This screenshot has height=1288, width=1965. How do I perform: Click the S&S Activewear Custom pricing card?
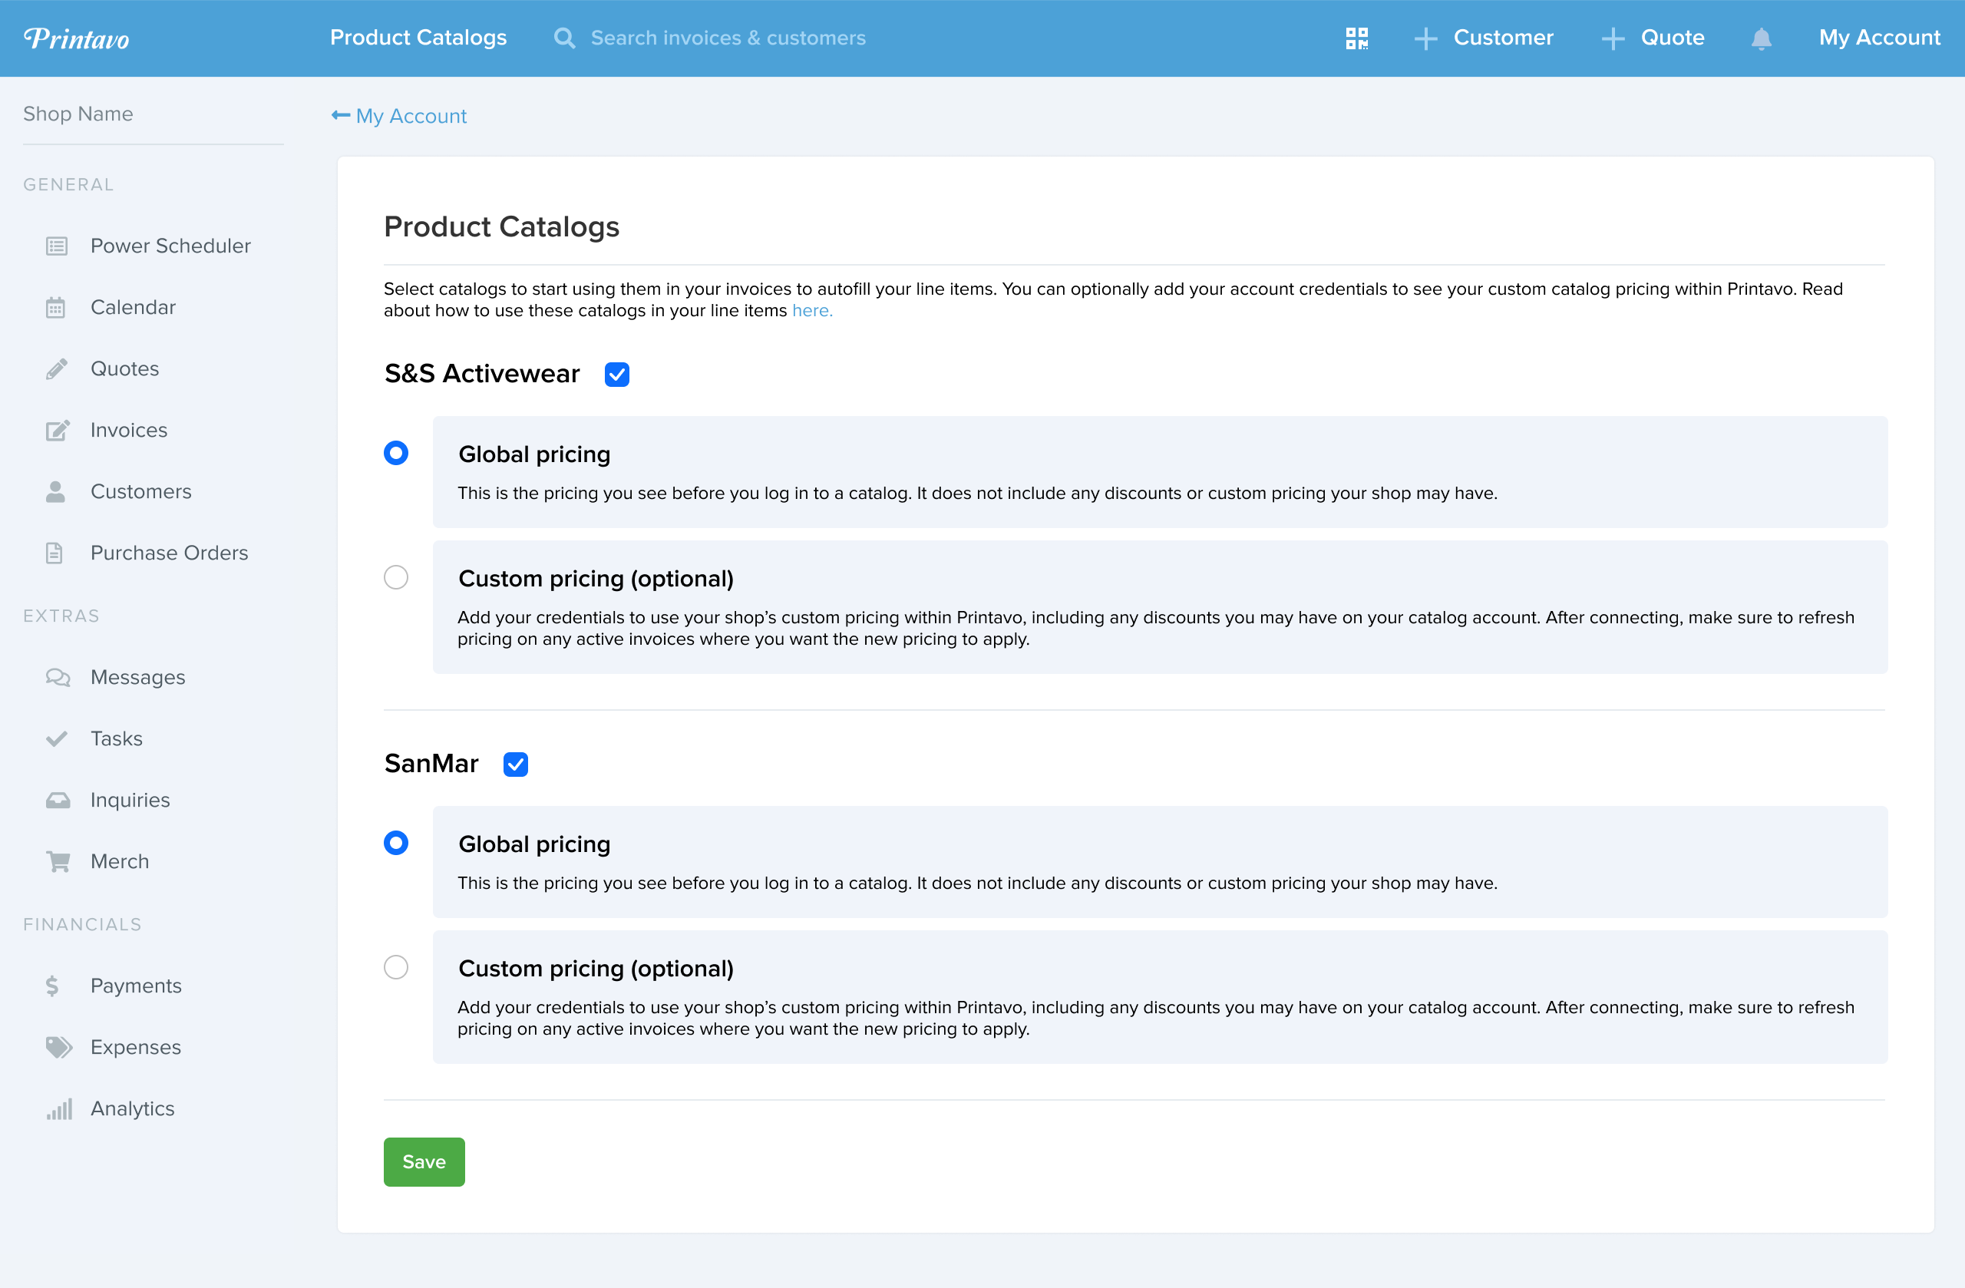click(x=1160, y=607)
